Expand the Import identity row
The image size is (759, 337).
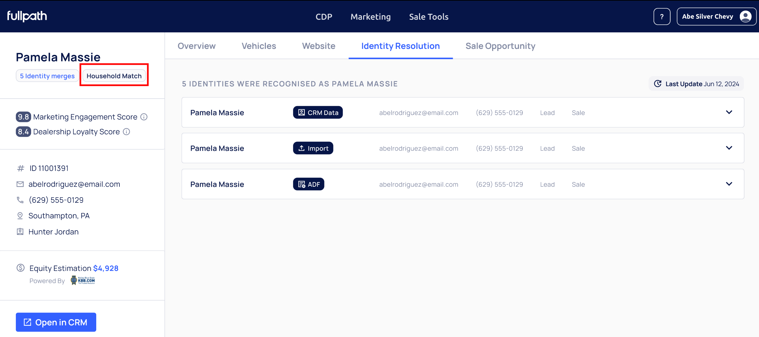tap(729, 148)
